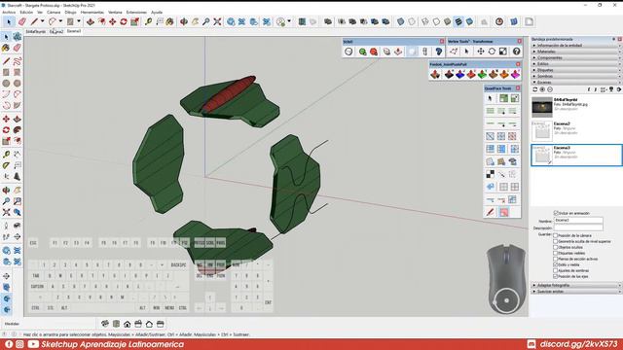
Task: Click the help question mark in Vertex Tools
Action: [516, 52]
